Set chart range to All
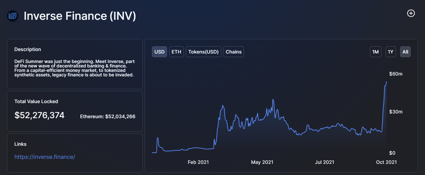This screenshot has width=425, height=175. [405, 52]
